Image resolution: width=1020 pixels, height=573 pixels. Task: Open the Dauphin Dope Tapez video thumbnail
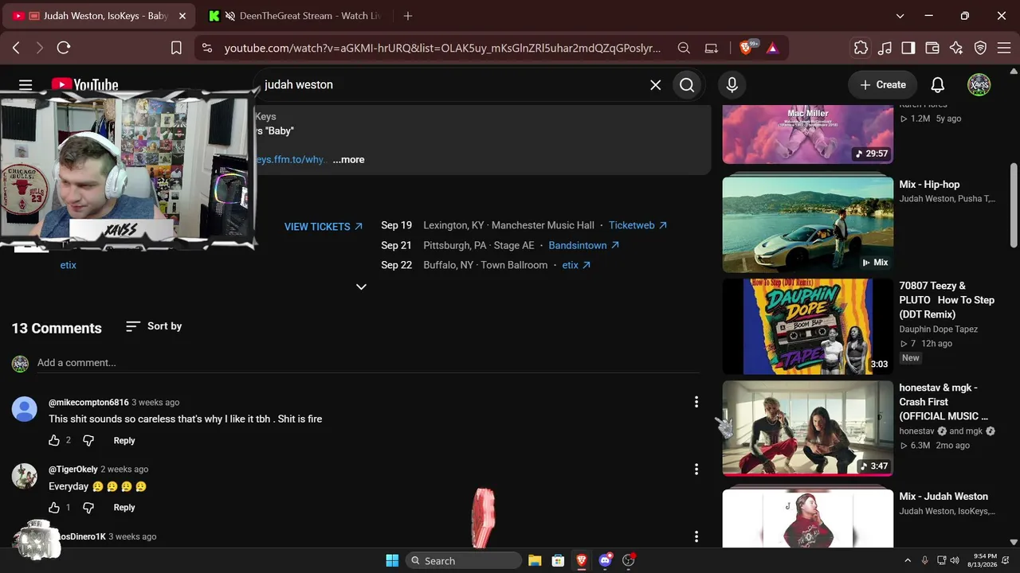click(x=808, y=326)
